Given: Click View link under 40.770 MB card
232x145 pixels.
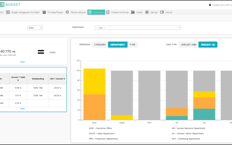Looking at the screenshot, I should pyautogui.click(x=22, y=62).
